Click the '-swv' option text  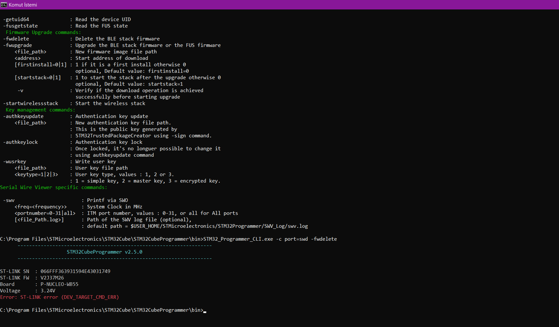[9, 200]
